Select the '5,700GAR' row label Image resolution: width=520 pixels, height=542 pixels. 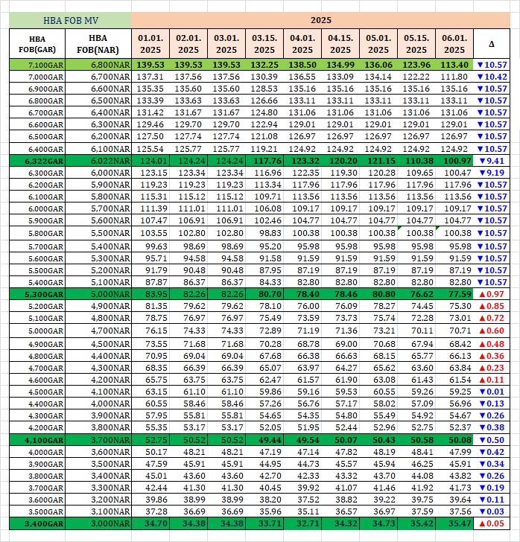point(37,247)
